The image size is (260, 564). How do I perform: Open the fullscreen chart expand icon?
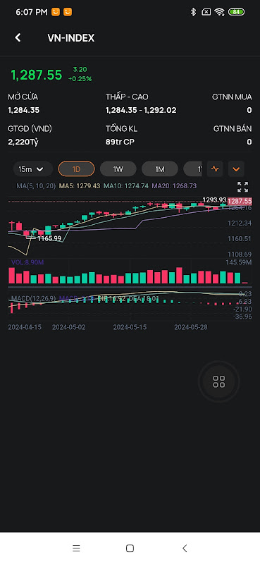pyautogui.click(x=243, y=187)
